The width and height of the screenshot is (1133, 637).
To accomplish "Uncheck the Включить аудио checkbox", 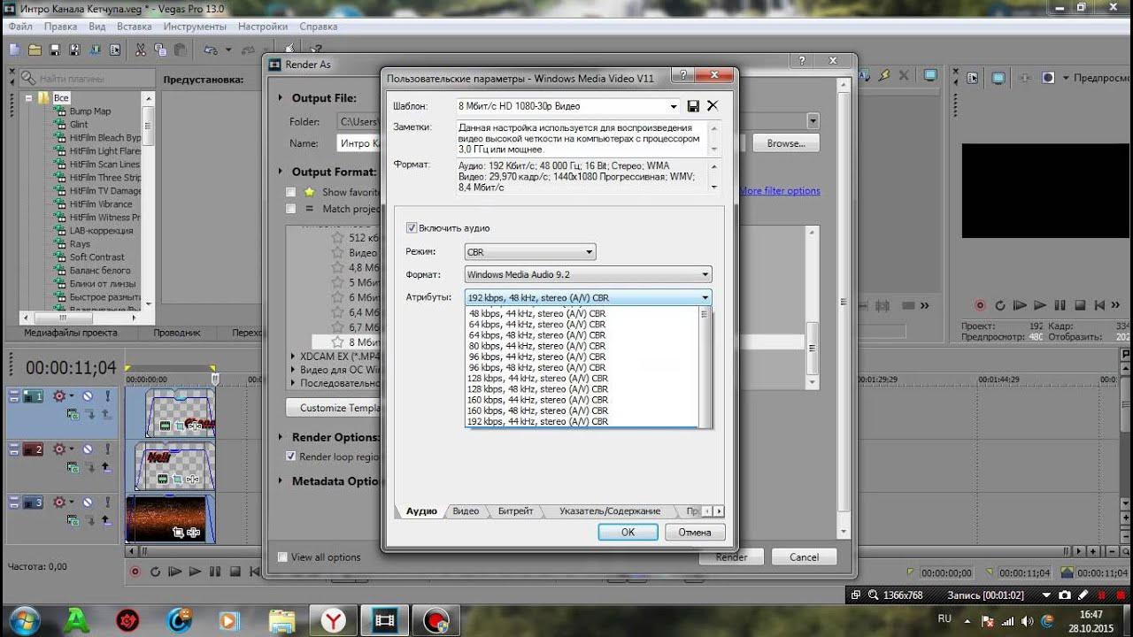I will pos(411,228).
